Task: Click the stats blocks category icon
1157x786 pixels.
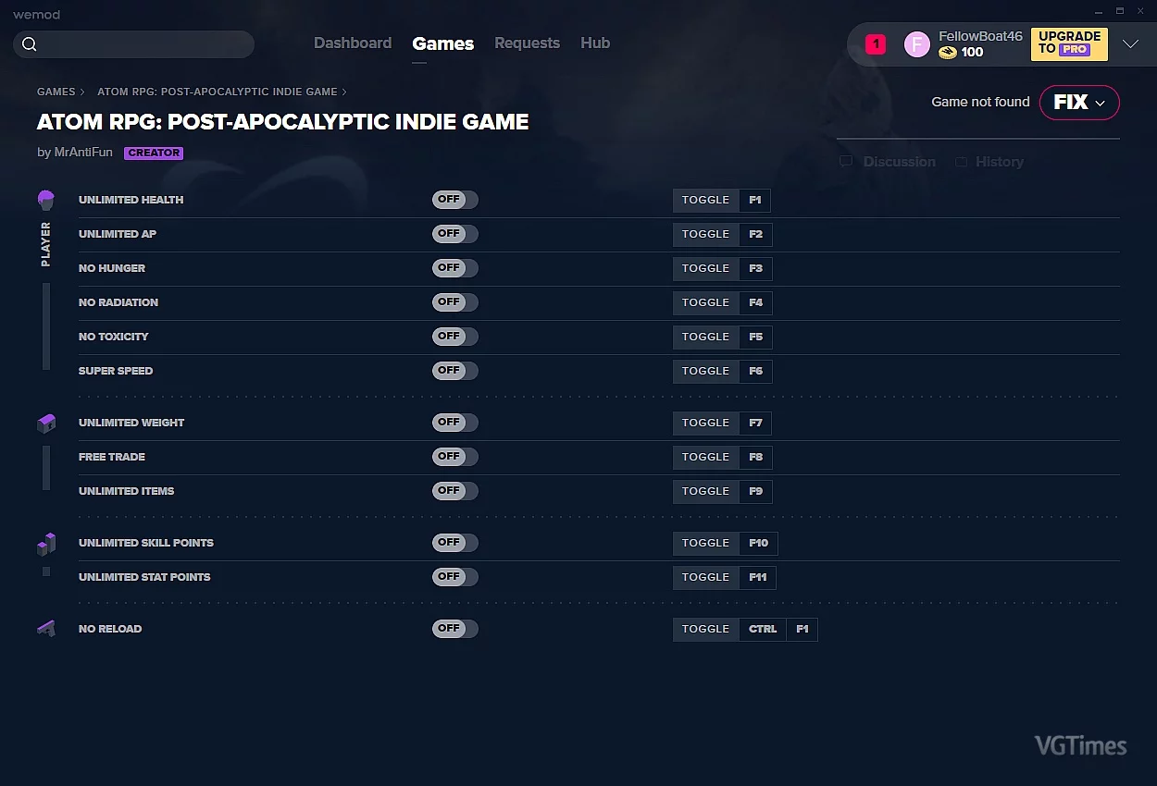Action: (x=46, y=544)
